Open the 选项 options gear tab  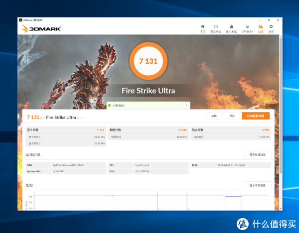coord(271,29)
